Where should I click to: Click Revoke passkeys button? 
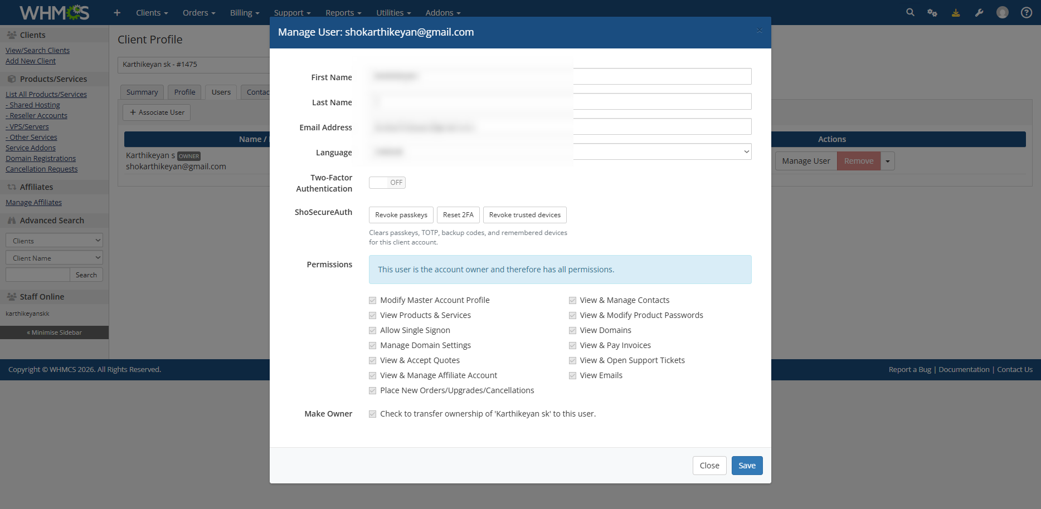pyautogui.click(x=401, y=215)
